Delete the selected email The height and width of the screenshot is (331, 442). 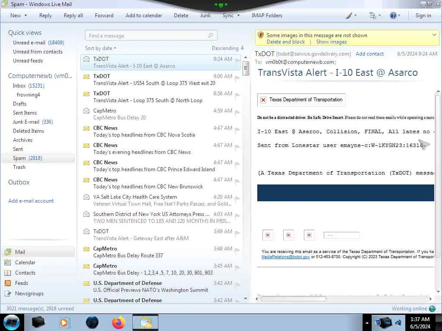click(181, 16)
